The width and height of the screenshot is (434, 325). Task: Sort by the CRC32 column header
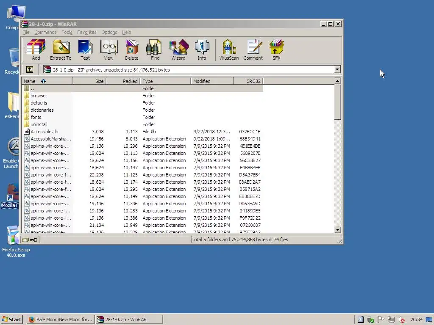pyautogui.click(x=248, y=81)
